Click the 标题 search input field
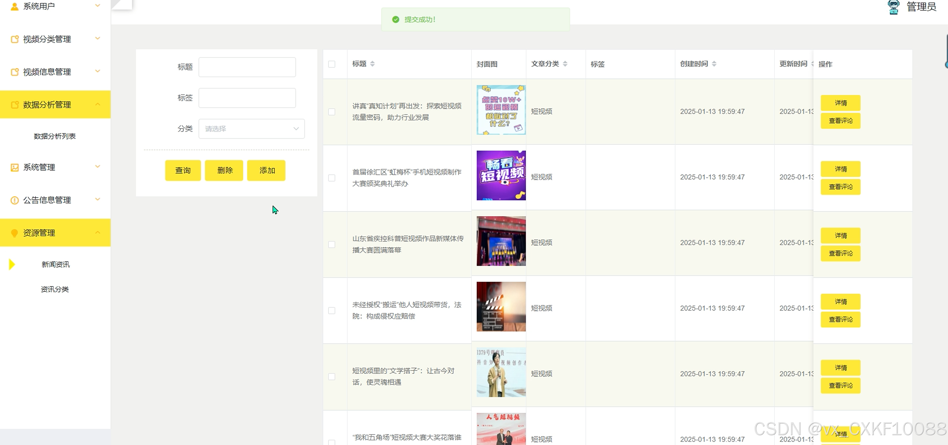Image resolution: width=948 pixels, height=445 pixels. tap(247, 67)
